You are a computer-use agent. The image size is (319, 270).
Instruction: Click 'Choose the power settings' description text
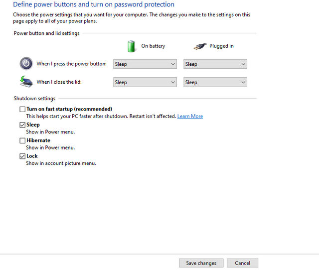pyautogui.click(x=132, y=18)
